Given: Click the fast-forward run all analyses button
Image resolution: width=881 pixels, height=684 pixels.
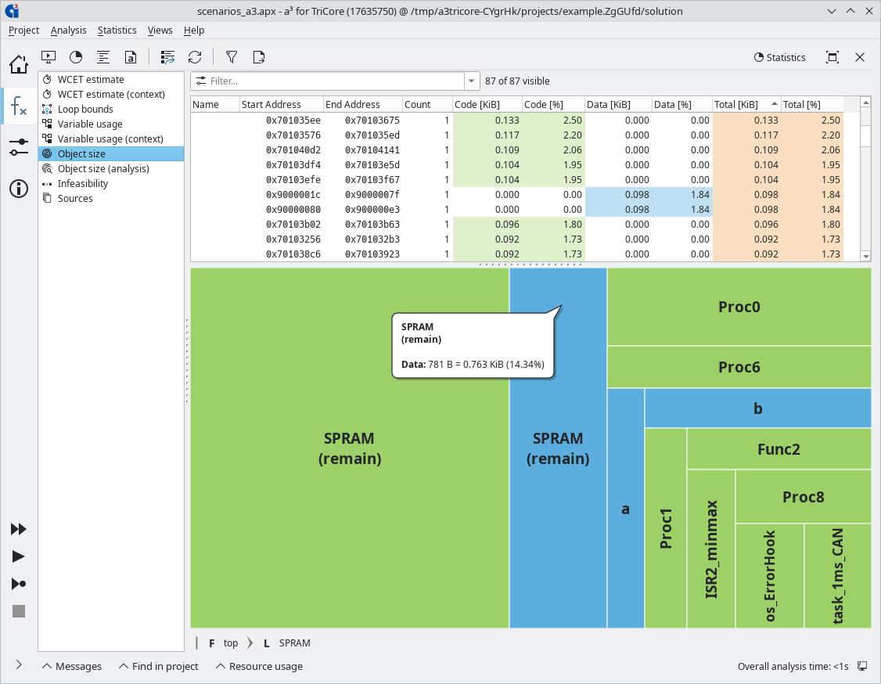Looking at the screenshot, I should [18, 529].
